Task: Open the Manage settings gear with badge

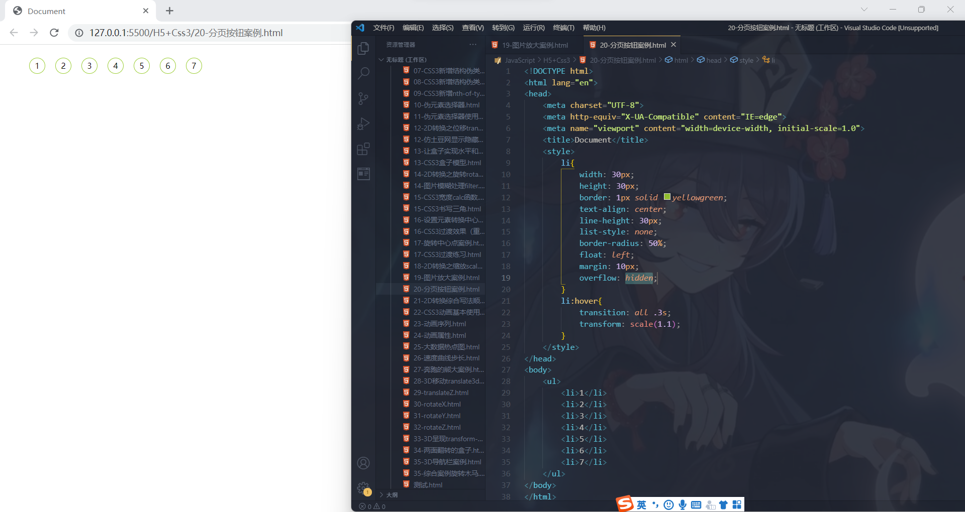Action: 363,488
